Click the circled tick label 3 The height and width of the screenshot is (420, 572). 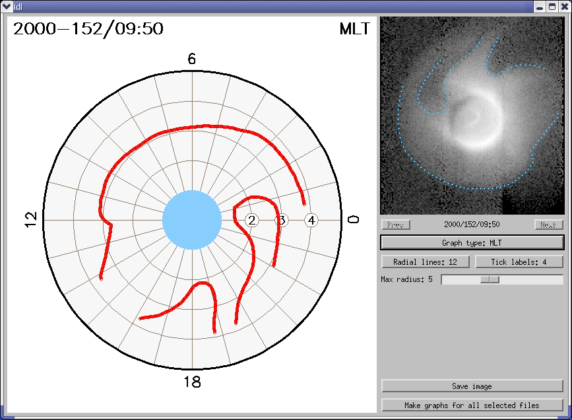click(x=282, y=220)
